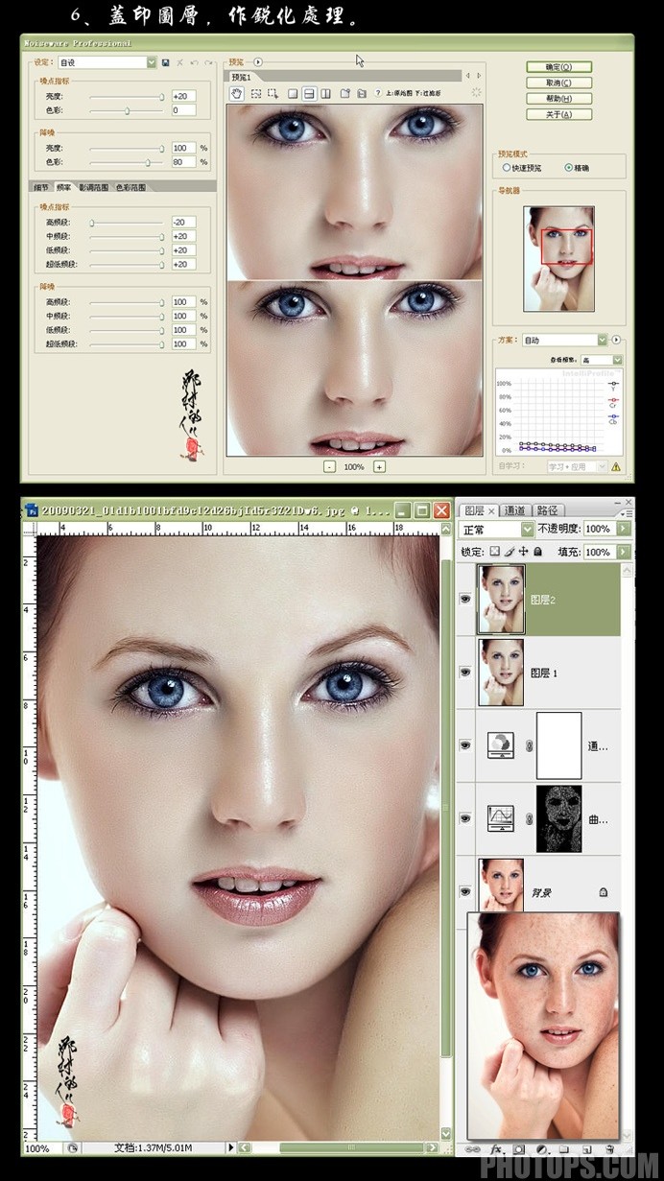
Task: Select the vertical split preview layout icon
Action: click(325, 94)
